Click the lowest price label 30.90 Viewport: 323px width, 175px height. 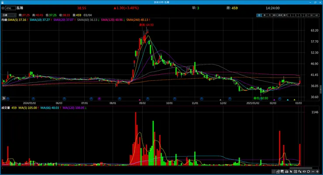[x=261, y=98]
